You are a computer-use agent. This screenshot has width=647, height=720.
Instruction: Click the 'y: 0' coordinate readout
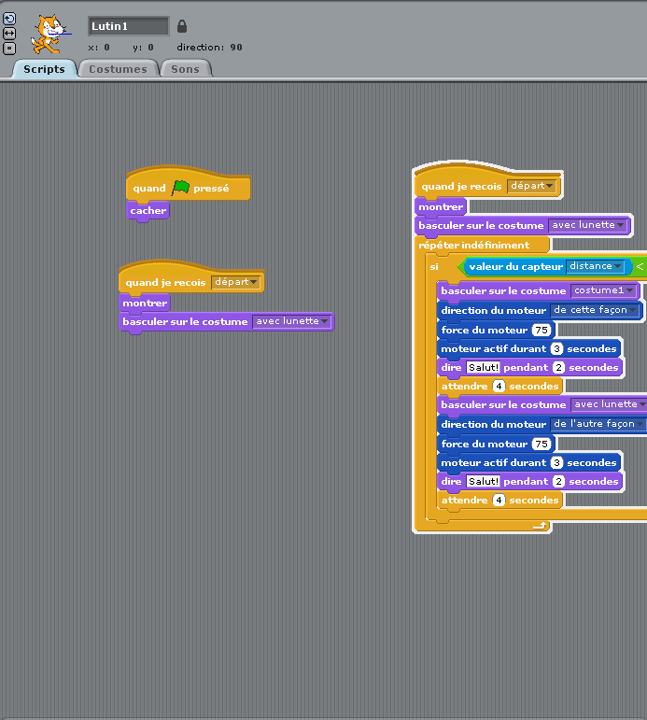tap(143, 48)
